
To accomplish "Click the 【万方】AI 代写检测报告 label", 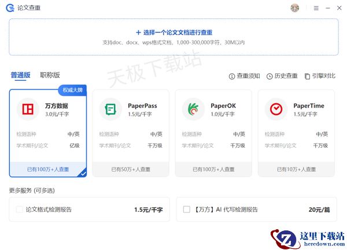I will (226, 210).
